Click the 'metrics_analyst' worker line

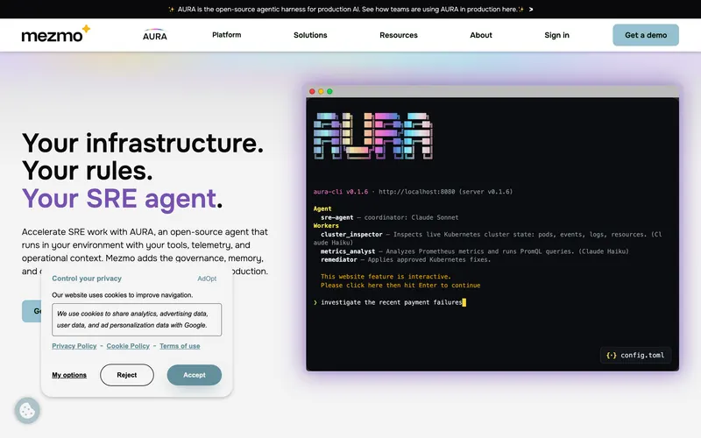(474, 251)
